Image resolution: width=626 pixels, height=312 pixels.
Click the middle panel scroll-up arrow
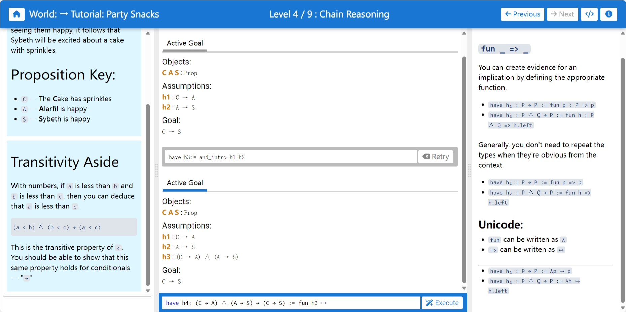coord(464,33)
